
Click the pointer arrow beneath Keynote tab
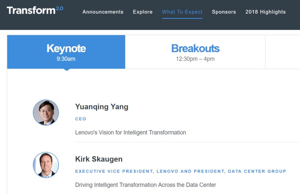pyautogui.click(x=67, y=70)
